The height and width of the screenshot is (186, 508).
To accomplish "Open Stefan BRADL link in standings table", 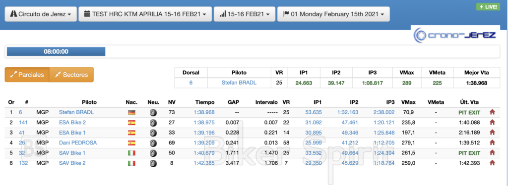I will tap(76, 112).
